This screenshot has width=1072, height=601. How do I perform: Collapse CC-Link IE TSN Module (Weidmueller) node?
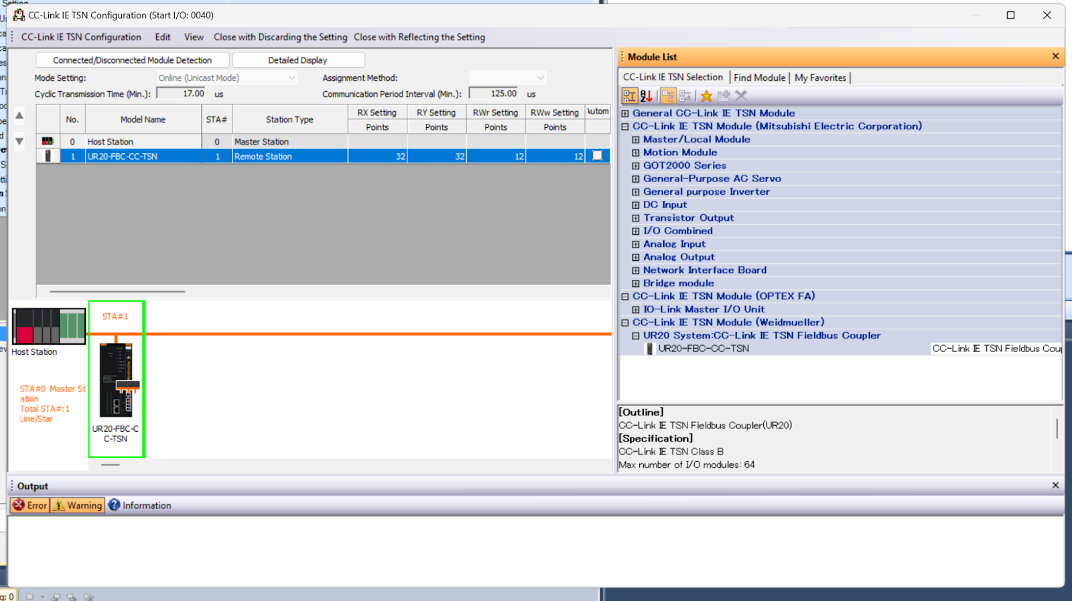click(625, 323)
